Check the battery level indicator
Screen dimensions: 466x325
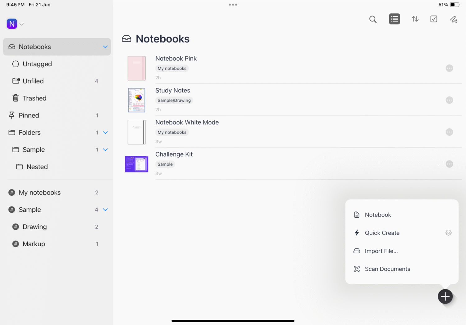coord(454,4)
